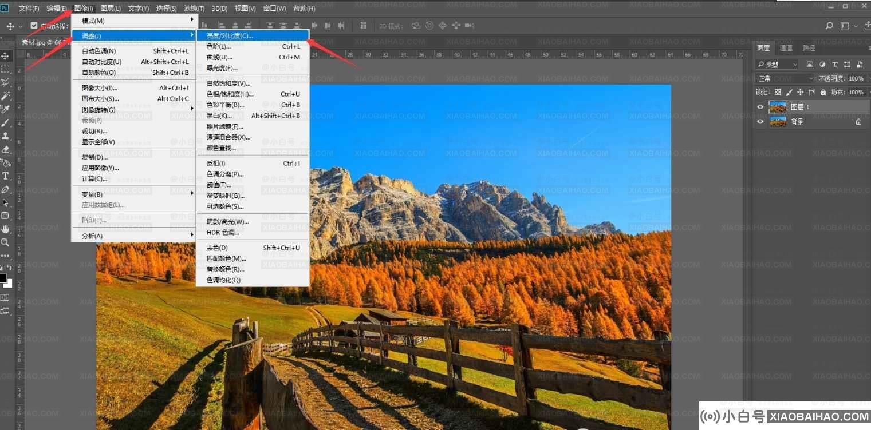Click the Move tool icon in options bar
The width and height of the screenshot is (871, 430).
[x=10, y=26]
